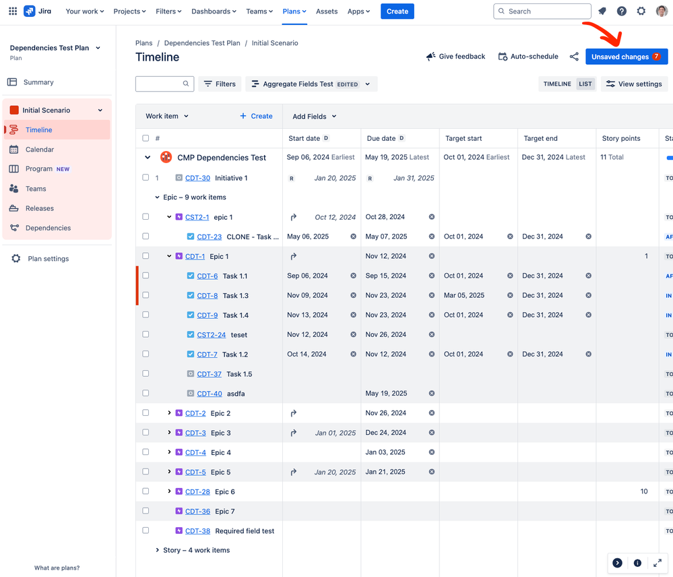The height and width of the screenshot is (577, 673).
Task: Switch to the LIST view tab
Action: coord(585,84)
